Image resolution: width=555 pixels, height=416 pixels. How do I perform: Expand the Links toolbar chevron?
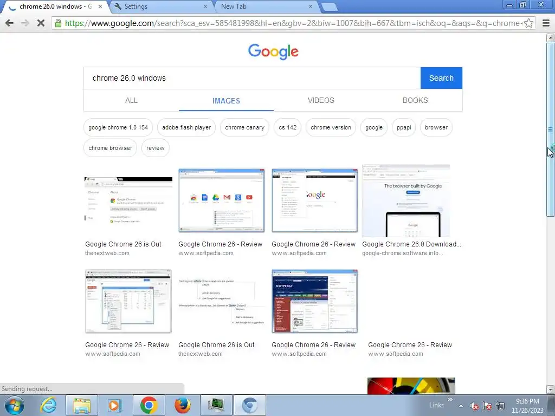click(x=450, y=400)
